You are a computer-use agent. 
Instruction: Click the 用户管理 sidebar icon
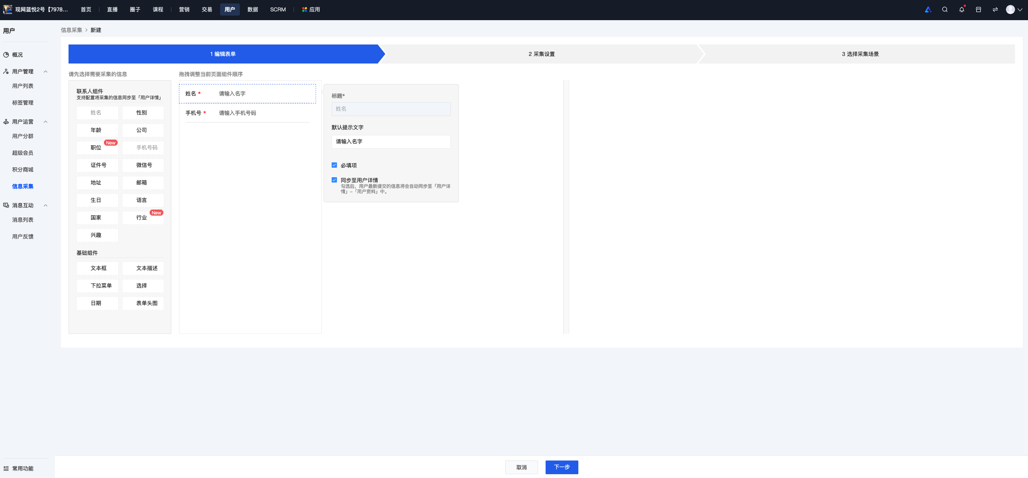(x=6, y=71)
